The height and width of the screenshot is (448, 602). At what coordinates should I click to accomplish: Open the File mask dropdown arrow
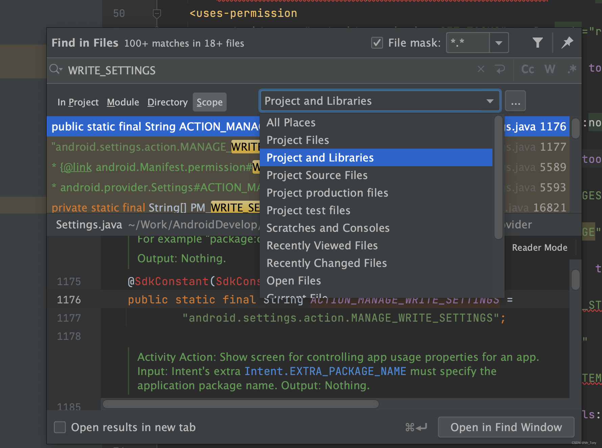pos(499,43)
